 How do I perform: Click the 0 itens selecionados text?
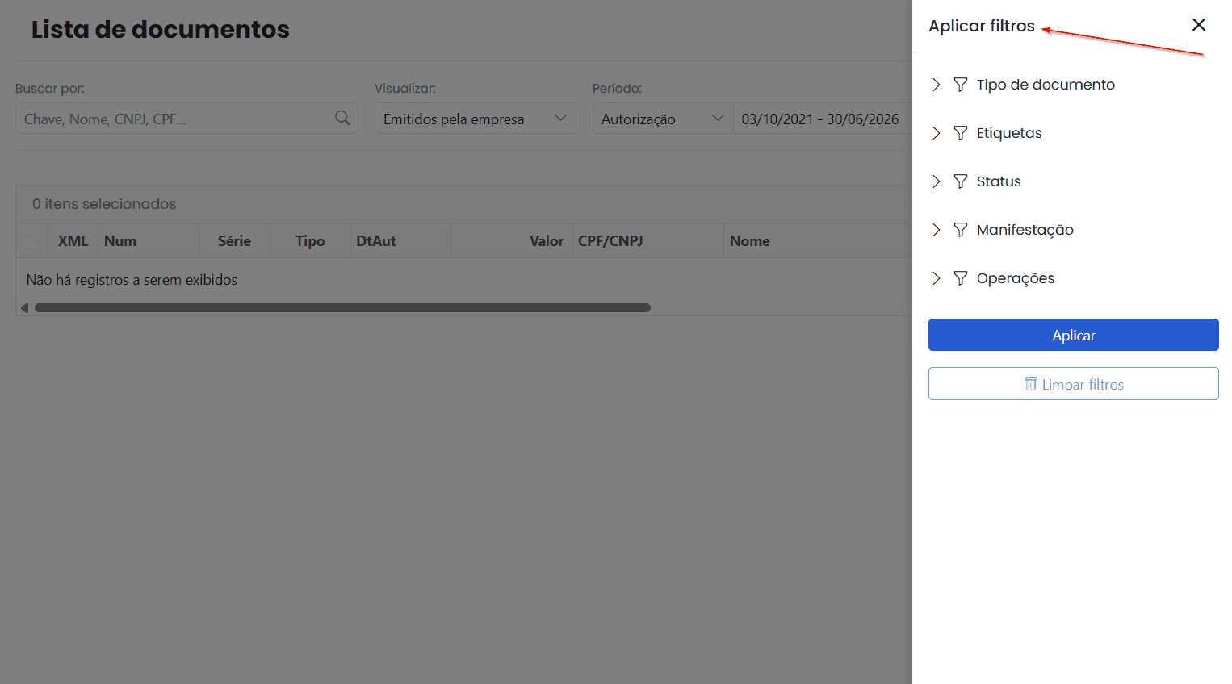(x=104, y=204)
